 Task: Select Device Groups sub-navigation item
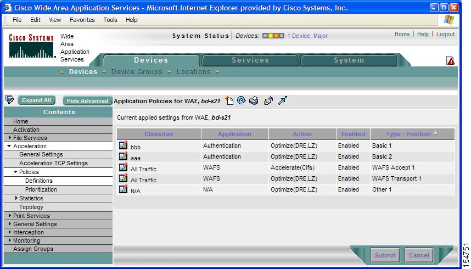[x=137, y=72]
